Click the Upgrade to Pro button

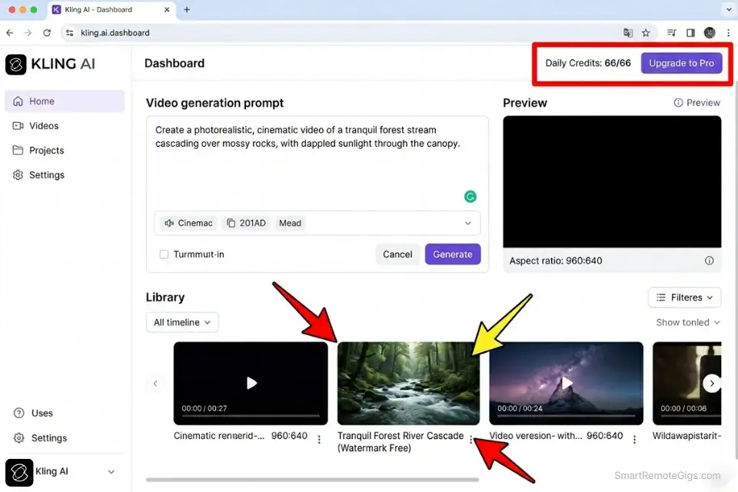point(682,63)
